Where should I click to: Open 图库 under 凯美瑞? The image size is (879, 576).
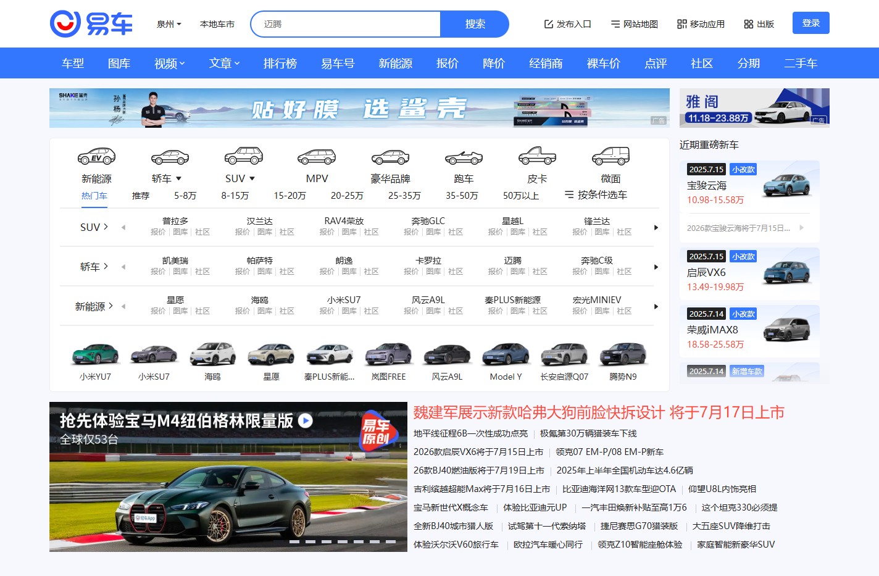(x=180, y=272)
